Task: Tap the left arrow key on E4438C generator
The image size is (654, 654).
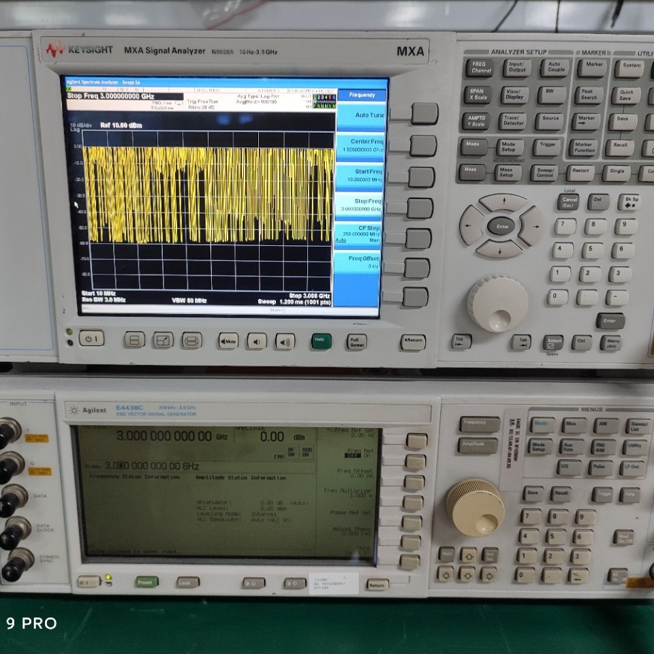Action: point(445,575)
